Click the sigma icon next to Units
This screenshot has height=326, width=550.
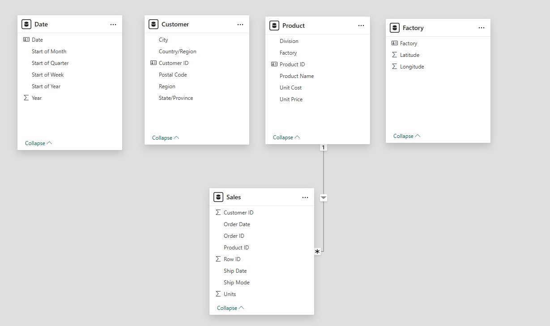pos(218,294)
